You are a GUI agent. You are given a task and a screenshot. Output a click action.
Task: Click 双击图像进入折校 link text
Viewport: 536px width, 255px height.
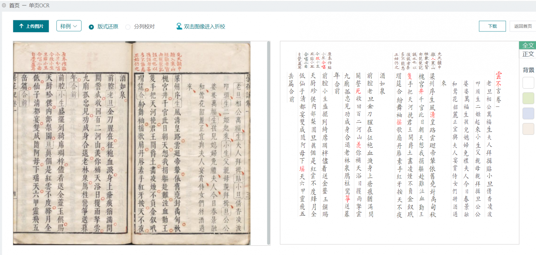coord(204,26)
